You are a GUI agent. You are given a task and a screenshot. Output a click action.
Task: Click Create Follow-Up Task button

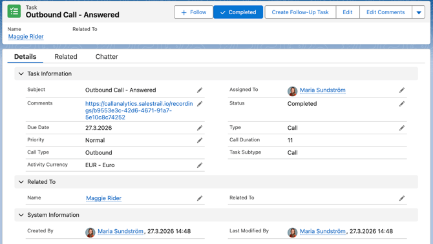(x=300, y=12)
